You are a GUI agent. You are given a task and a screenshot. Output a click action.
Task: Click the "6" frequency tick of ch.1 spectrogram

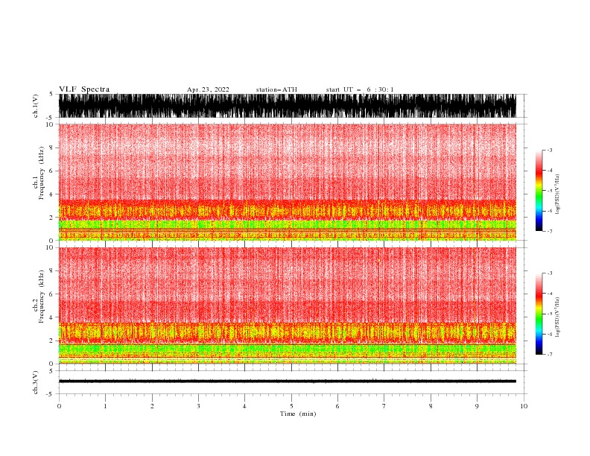click(x=51, y=171)
